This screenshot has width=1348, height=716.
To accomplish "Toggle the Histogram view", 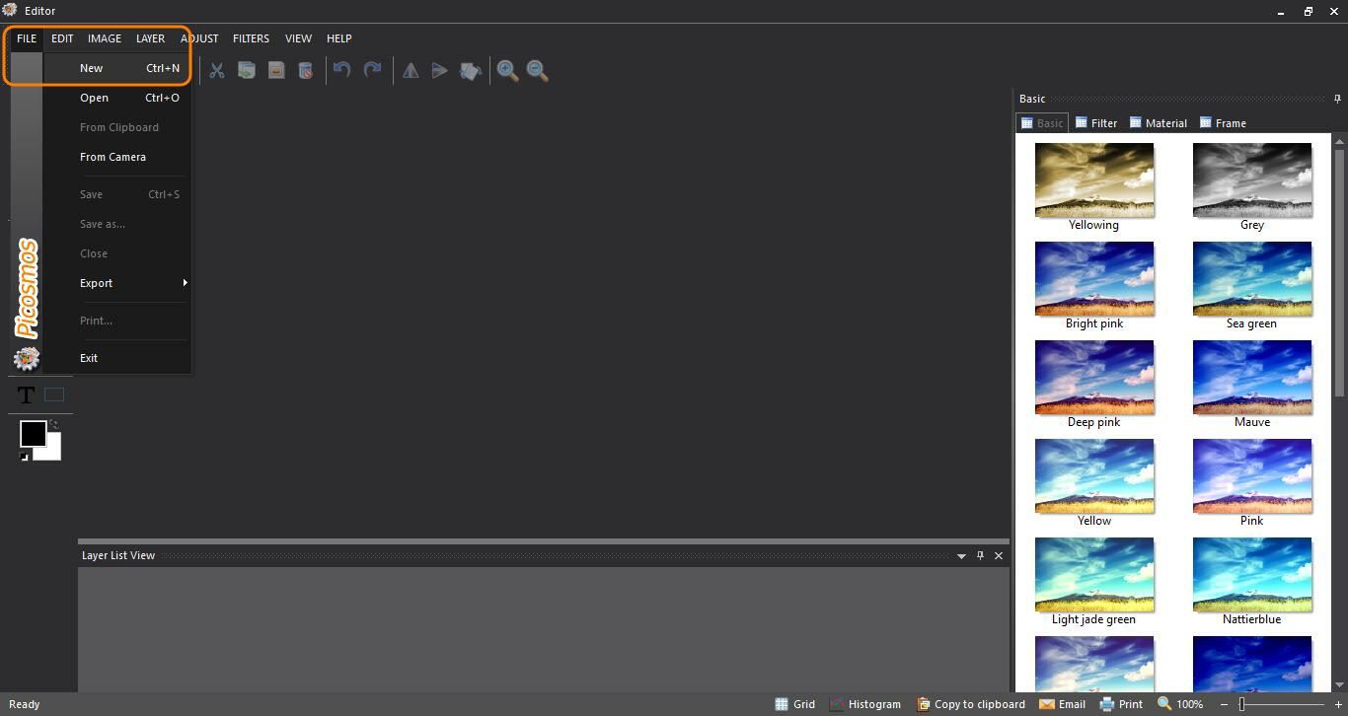I will point(864,704).
